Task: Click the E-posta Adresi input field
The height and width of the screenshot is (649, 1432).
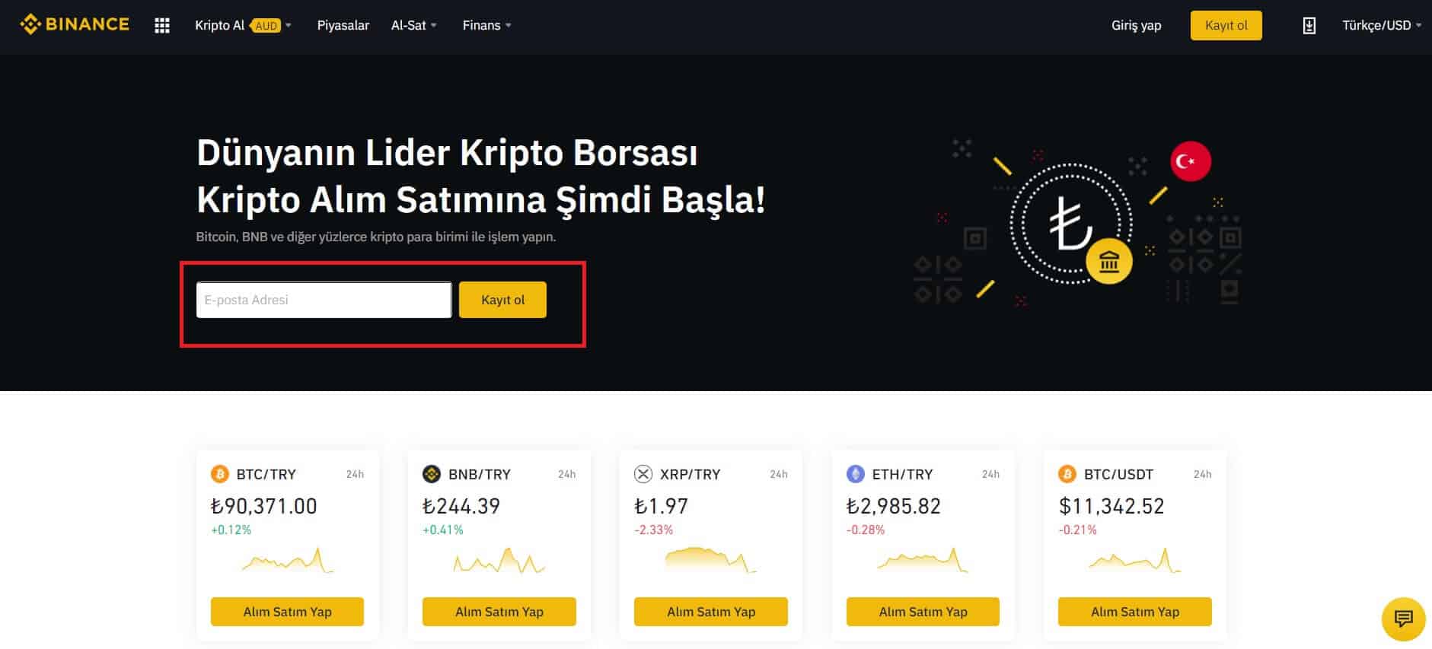Action: [324, 300]
